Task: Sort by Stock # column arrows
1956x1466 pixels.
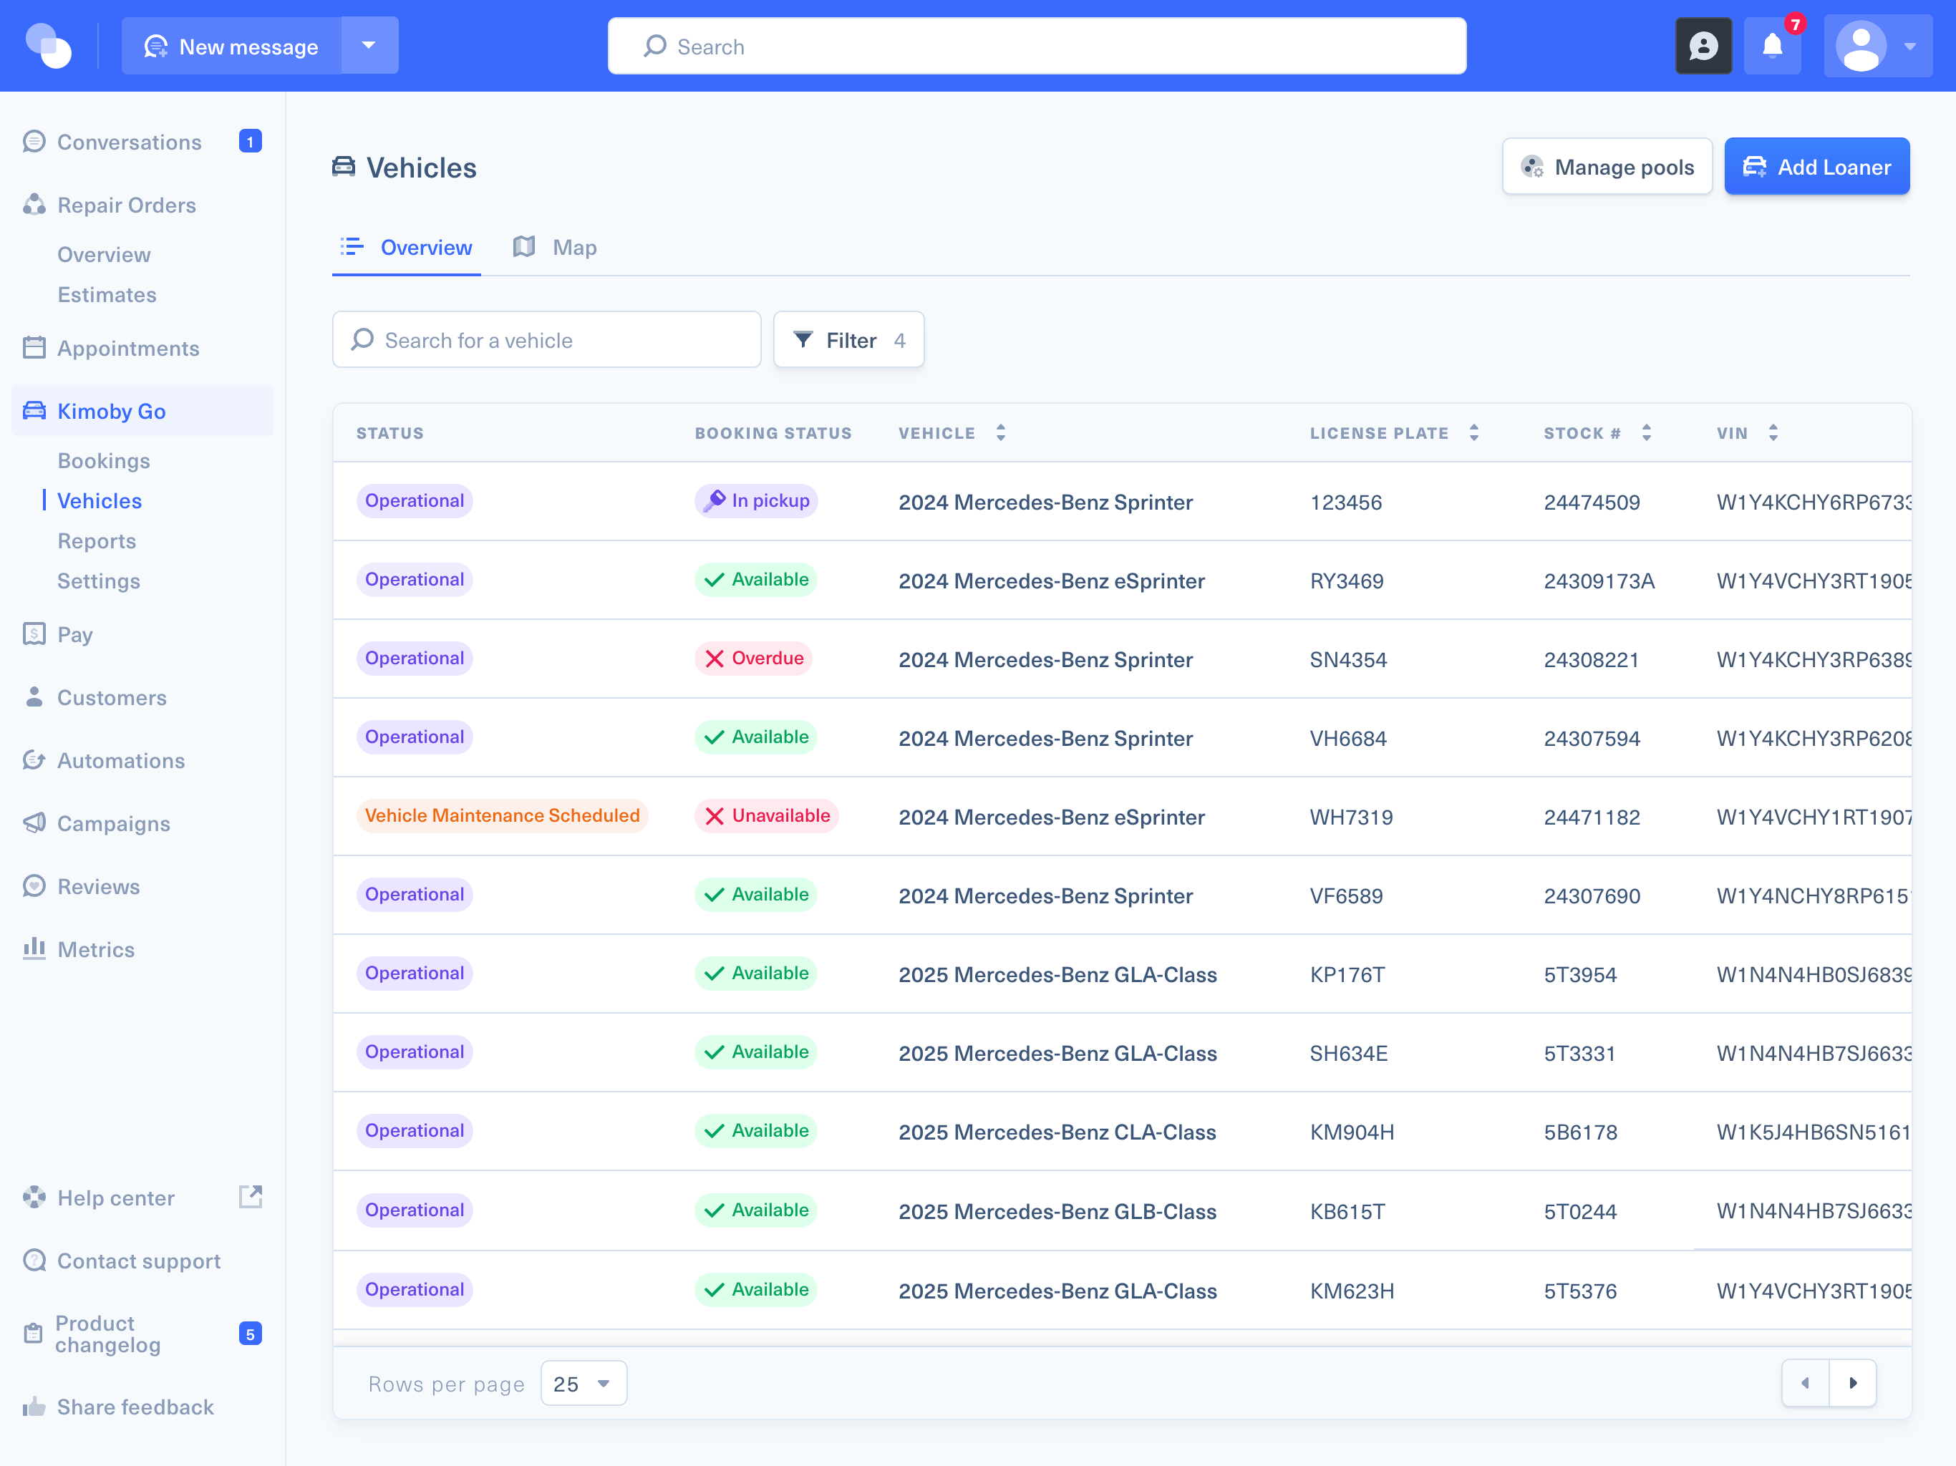Action: click(x=1645, y=433)
